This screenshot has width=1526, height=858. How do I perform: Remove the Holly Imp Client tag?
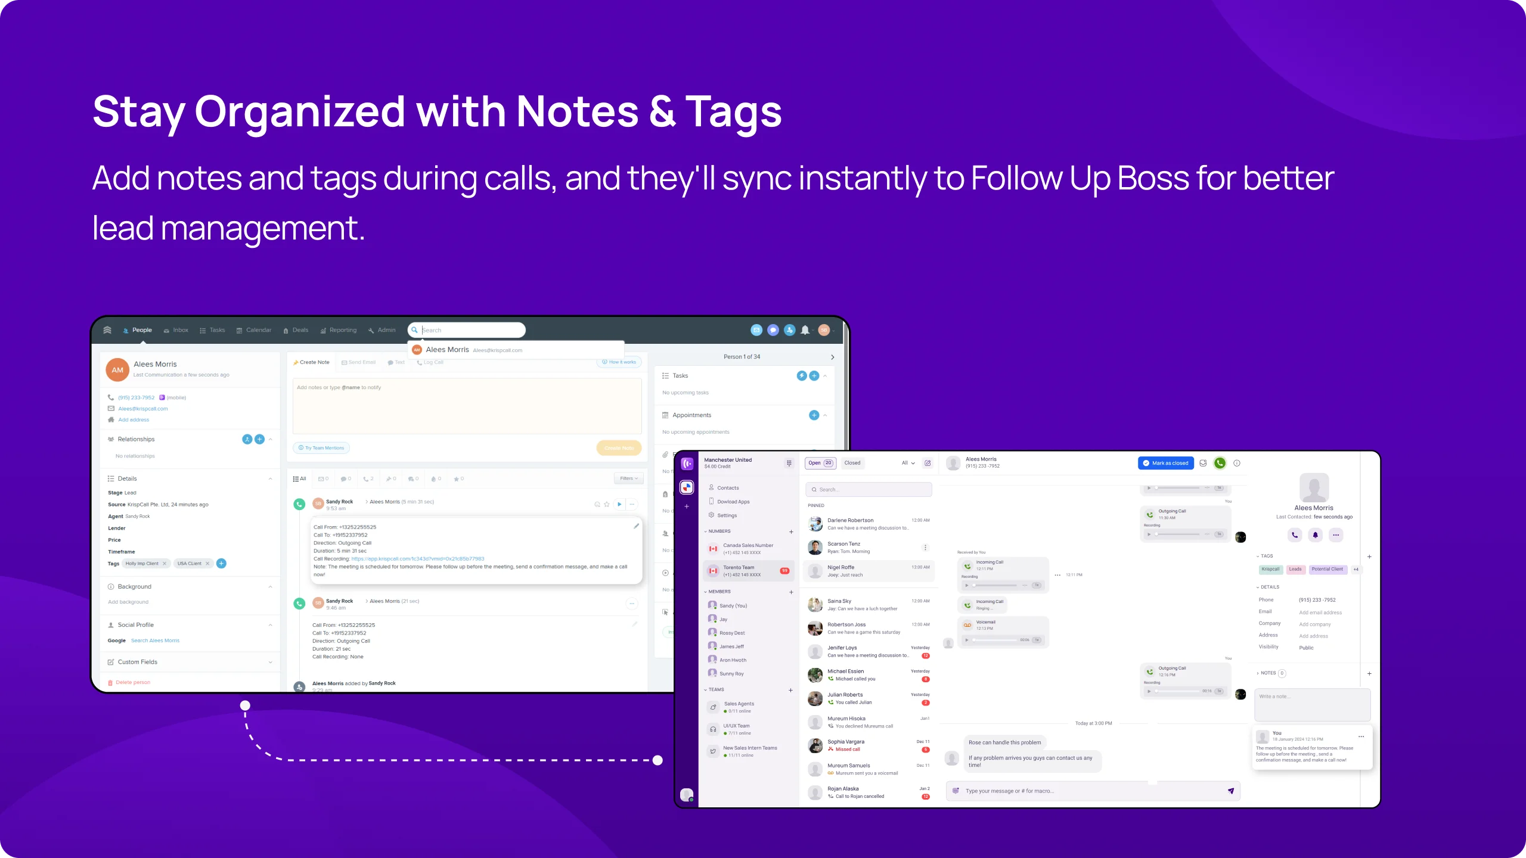165,564
